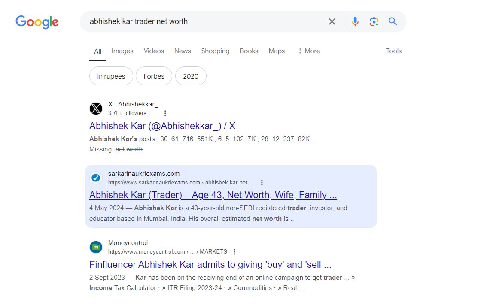Open the Moneycontrol finfluencer article
Screen dimensions: 502x308
210,264
